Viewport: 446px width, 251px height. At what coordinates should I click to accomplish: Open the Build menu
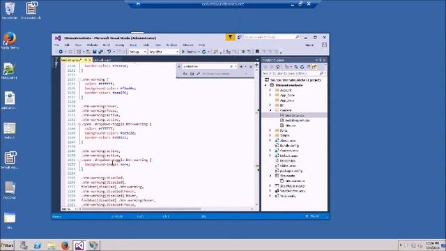(x=107, y=45)
